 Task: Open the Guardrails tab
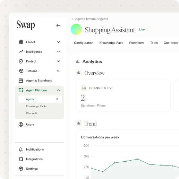171,43
